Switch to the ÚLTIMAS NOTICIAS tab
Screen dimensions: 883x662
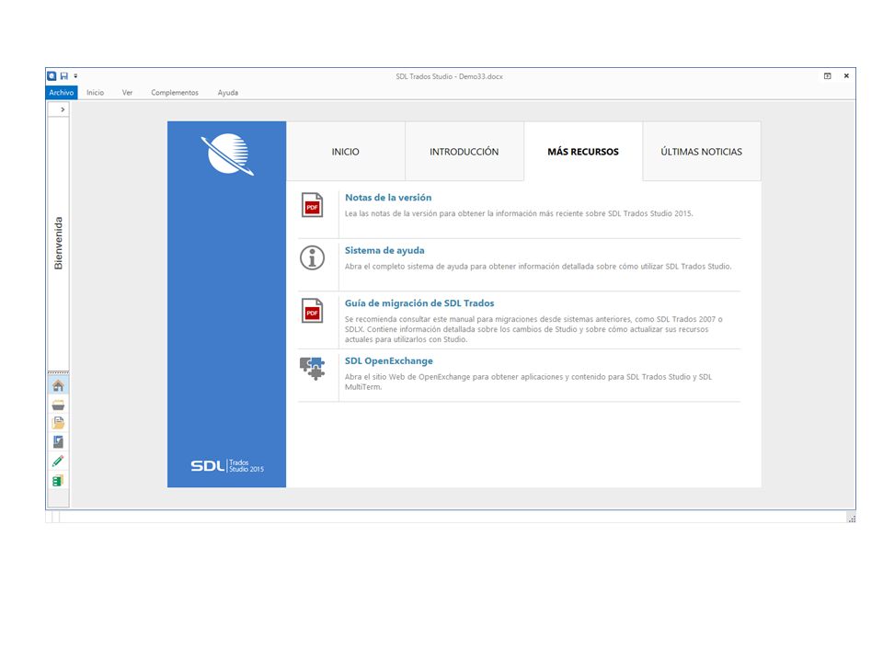coord(702,152)
